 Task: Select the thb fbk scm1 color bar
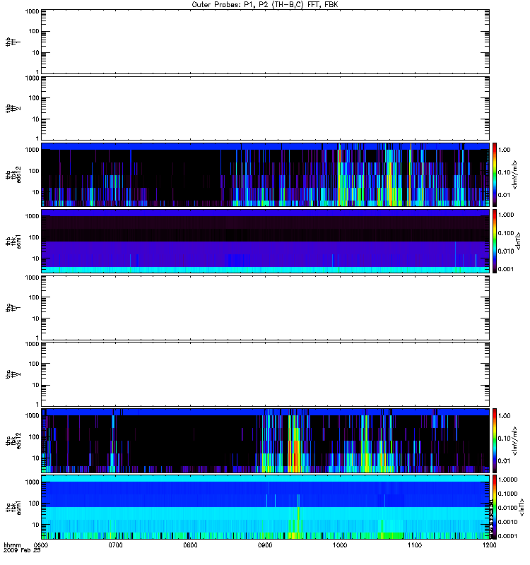click(495, 241)
